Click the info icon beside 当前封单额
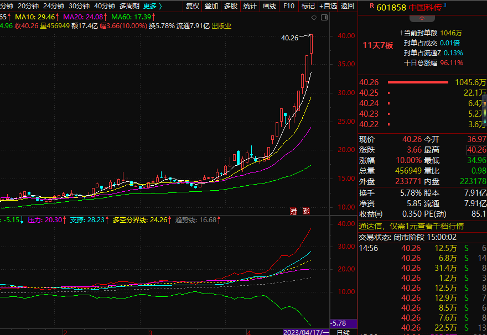Screen dimensions: 487x335 pos(400,34)
